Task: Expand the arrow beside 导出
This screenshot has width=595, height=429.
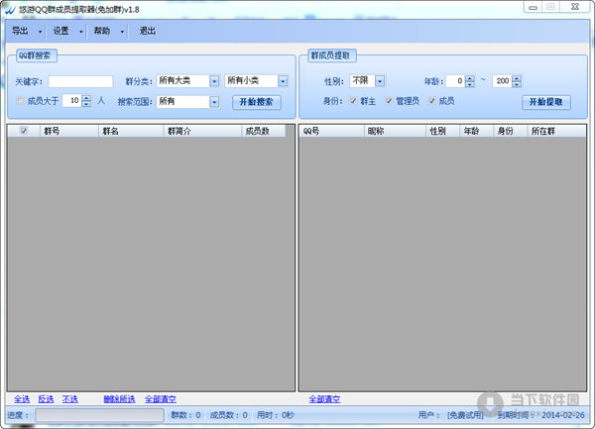Action: [x=41, y=32]
